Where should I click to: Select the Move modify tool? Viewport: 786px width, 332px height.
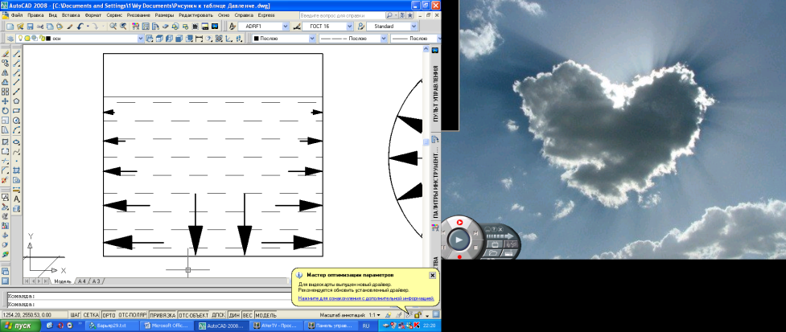6,100
